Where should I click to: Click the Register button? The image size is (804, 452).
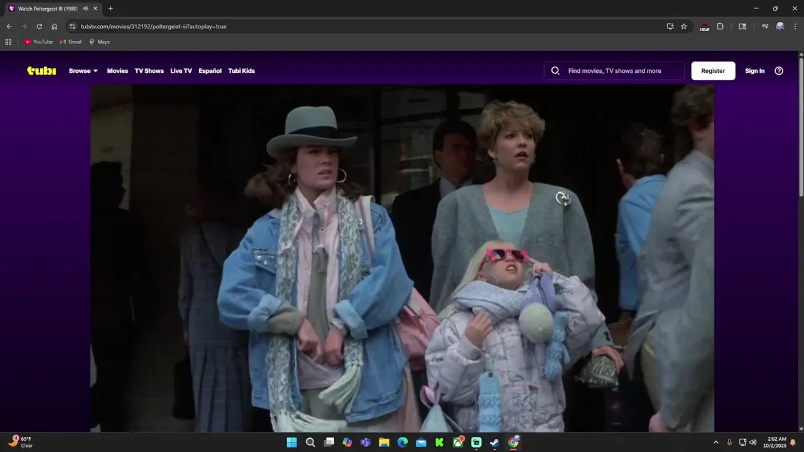point(713,71)
